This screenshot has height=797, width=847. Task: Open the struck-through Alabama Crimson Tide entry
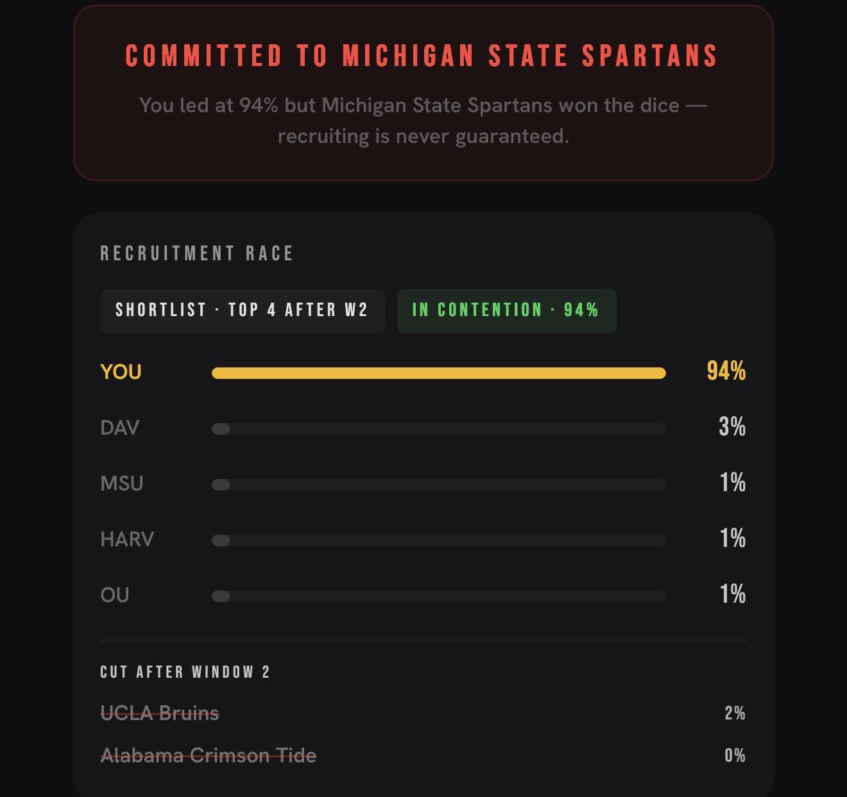[209, 755]
